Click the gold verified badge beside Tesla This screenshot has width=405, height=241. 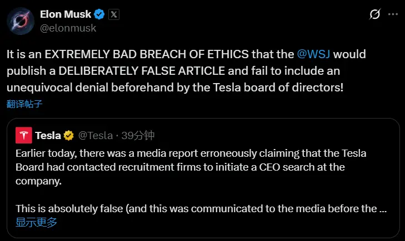69,135
